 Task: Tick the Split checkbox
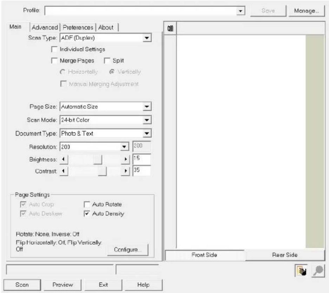pos(107,61)
